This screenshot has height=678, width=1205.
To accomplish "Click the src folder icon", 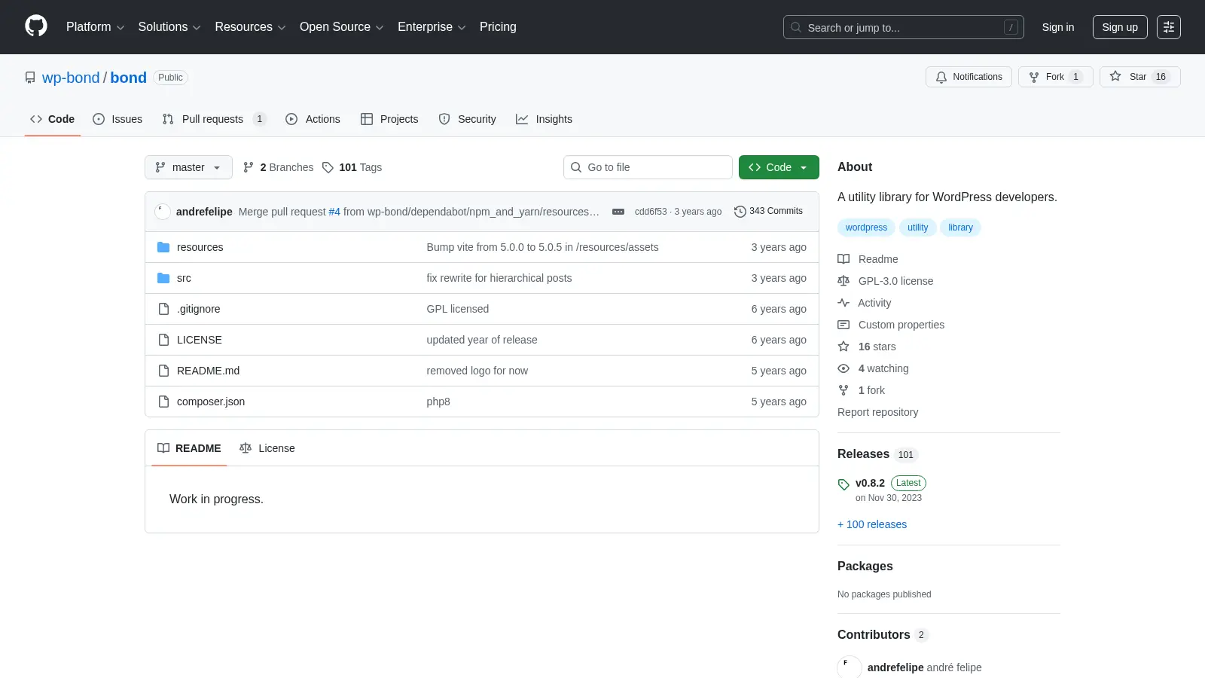I will (x=163, y=278).
